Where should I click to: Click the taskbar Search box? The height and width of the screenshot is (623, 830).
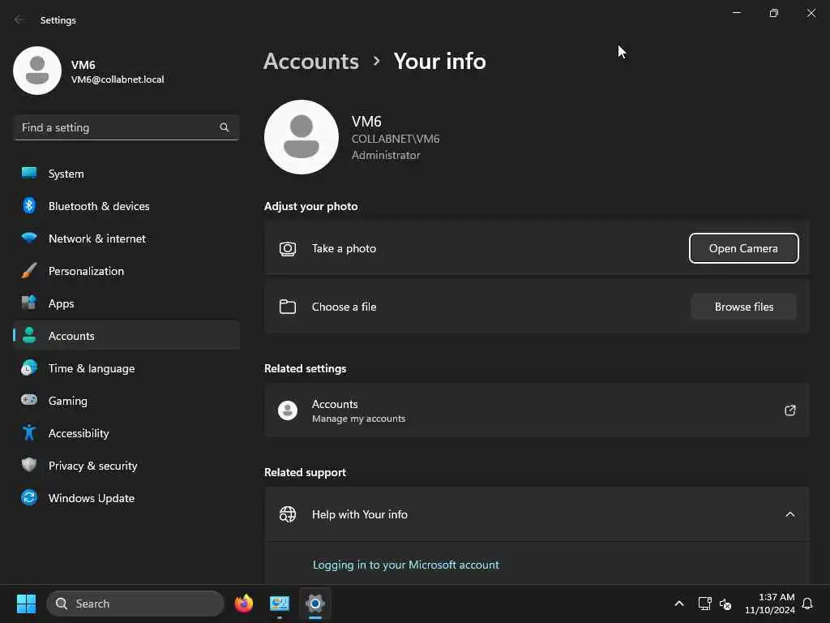135,604
